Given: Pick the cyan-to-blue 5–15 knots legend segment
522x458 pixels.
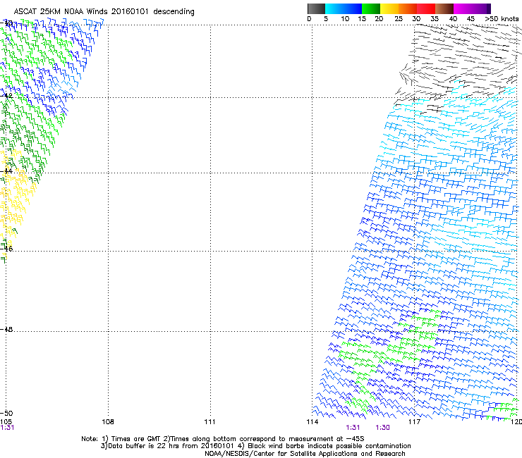Looking at the screenshot, I should 344,8.
